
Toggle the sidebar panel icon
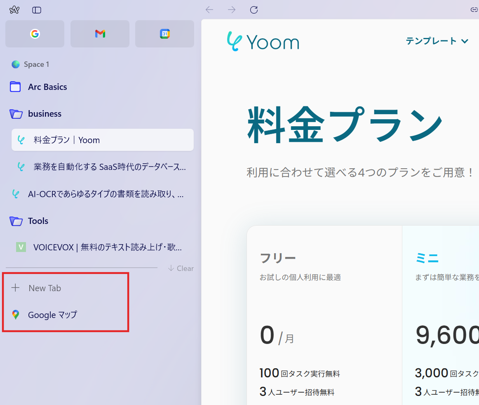tap(37, 10)
